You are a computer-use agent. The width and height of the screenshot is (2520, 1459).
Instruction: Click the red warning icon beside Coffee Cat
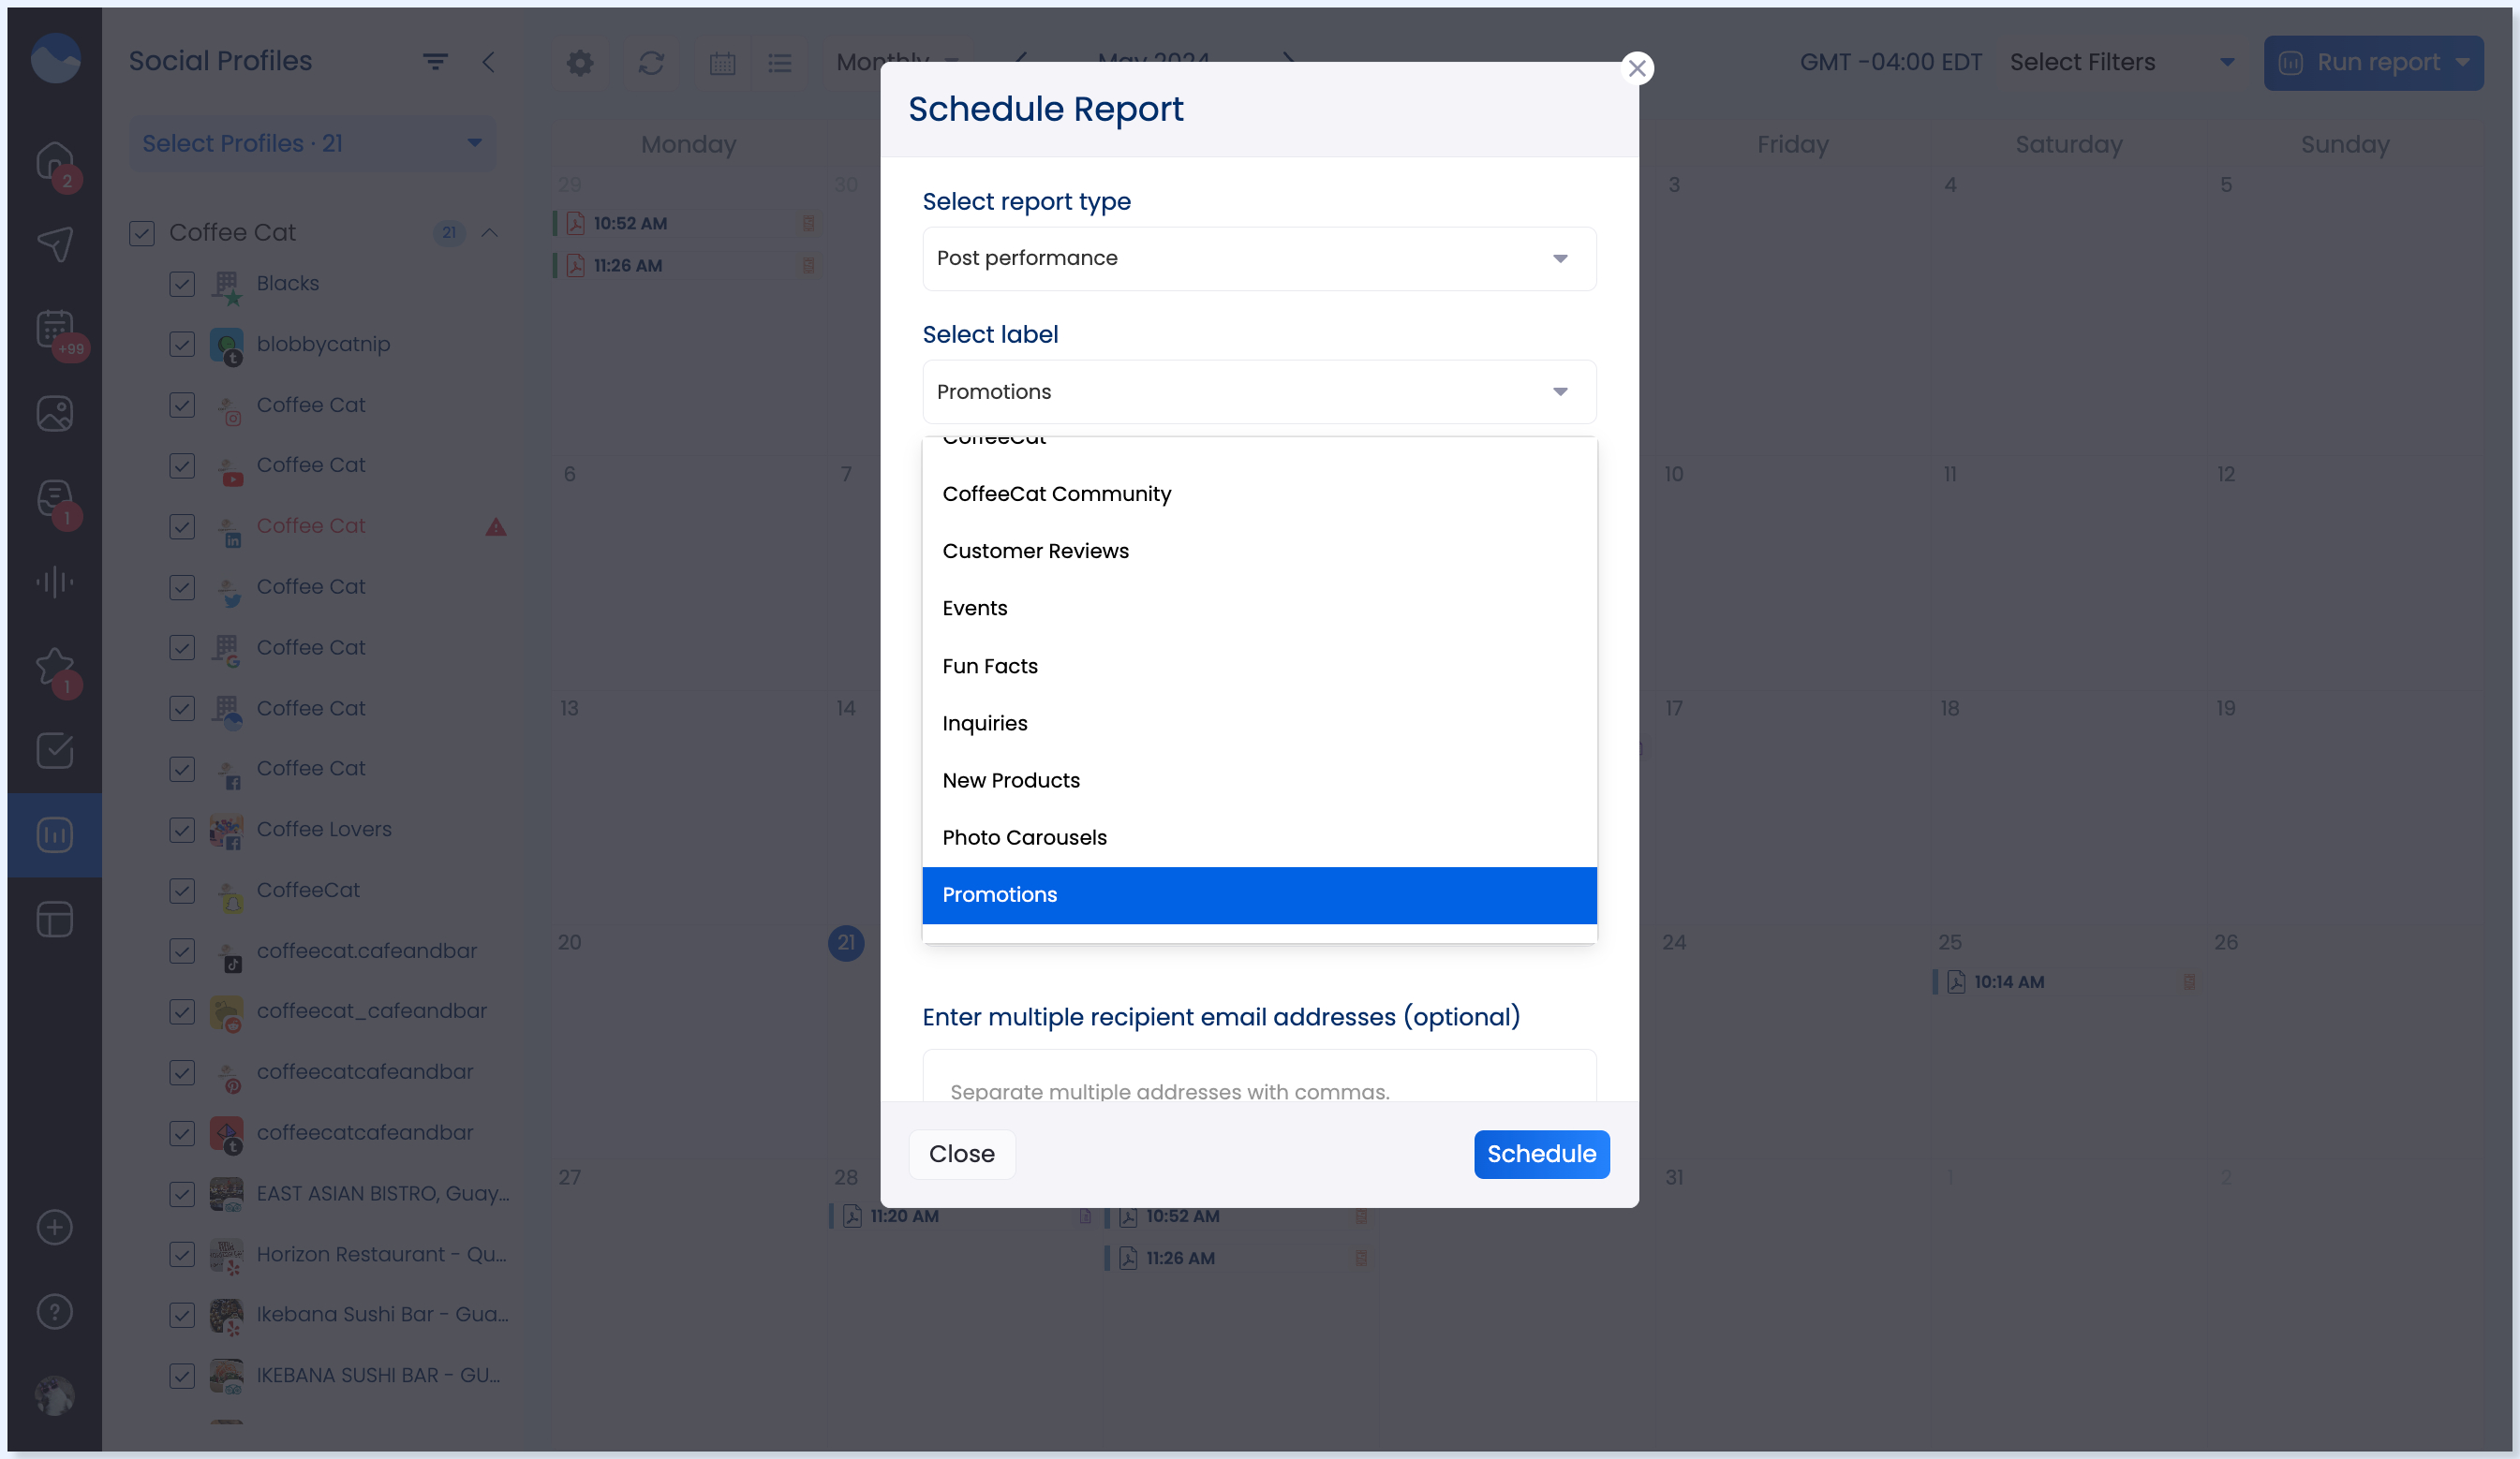click(x=496, y=526)
